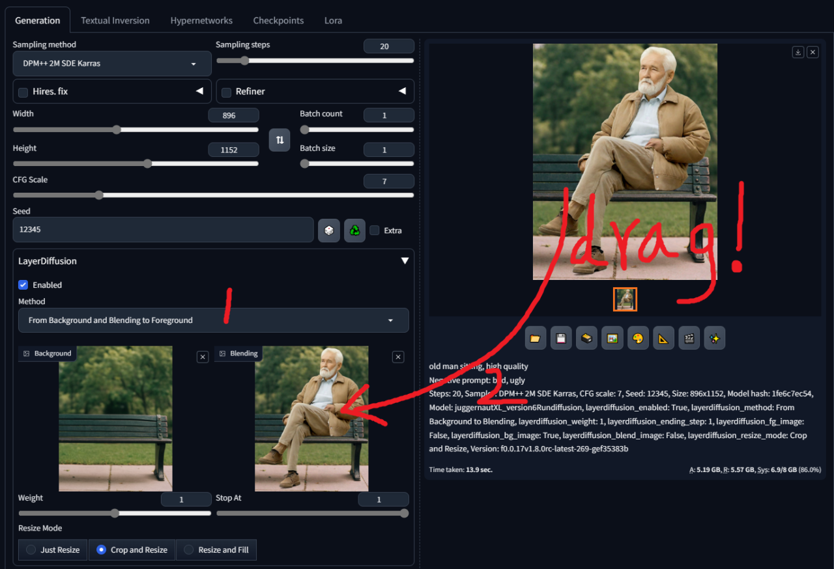Open the Sampling method dropdown
834x569 pixels.
click(112, 64)
